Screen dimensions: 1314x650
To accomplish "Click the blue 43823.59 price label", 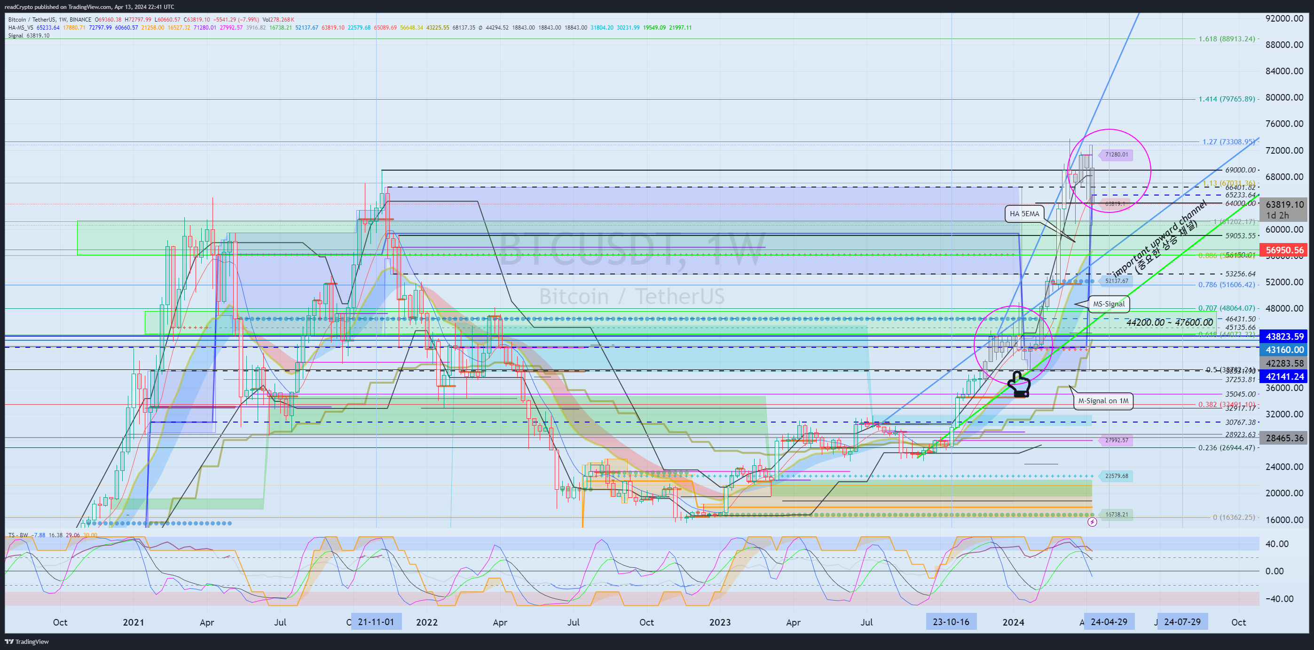I will [x=1284, y=337].
